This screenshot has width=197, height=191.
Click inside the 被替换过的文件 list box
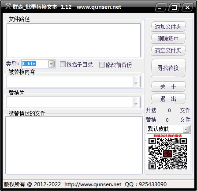coord(74,145)
